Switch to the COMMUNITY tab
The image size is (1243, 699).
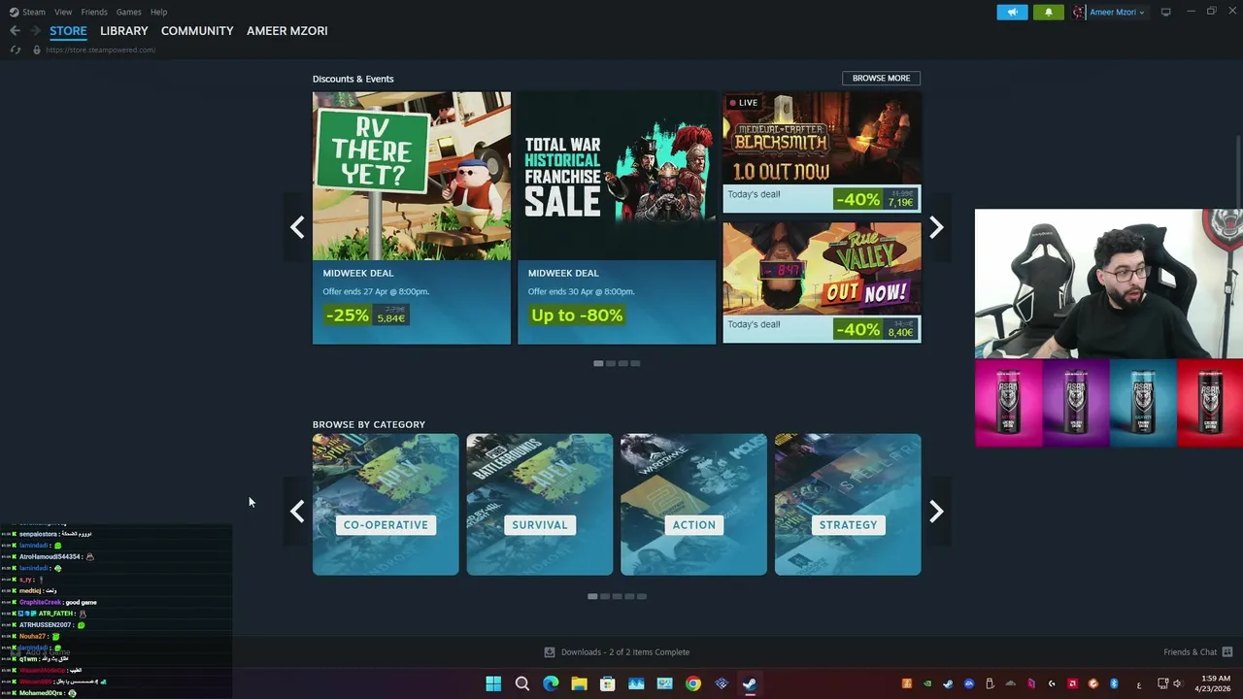pyautogui.click(x=197, y=31)
